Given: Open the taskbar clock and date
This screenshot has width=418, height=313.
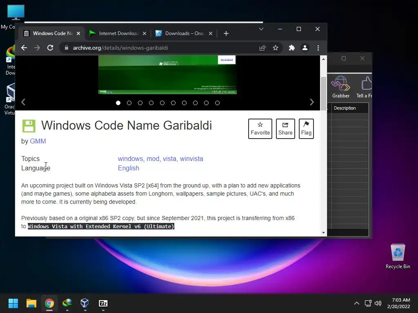Looking at the screenshot, I should (398, 303).
